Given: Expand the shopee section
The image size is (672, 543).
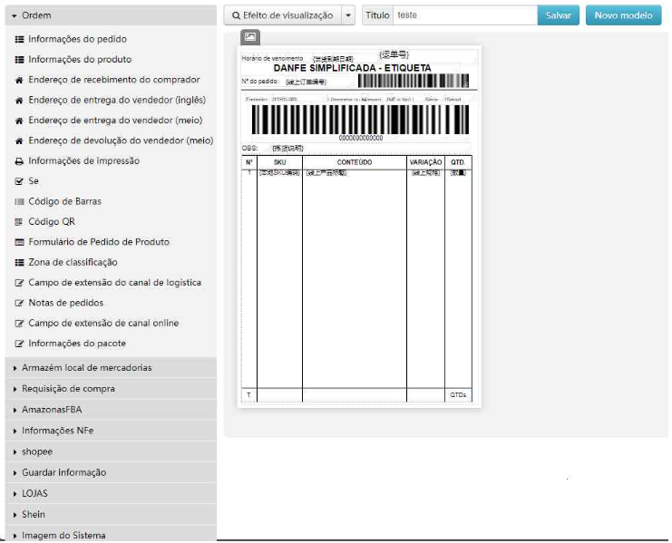Looking at the screenshot, I should click(x=111, y=451).
